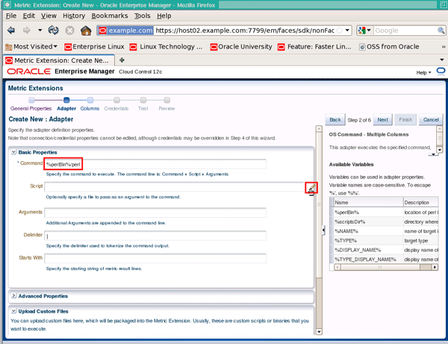Expand the Advanced Properties section

(x=13, y=295)
